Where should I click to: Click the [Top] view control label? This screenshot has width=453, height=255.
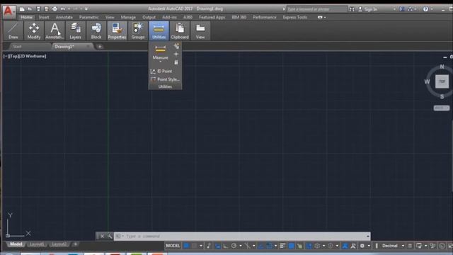point(13,57)
